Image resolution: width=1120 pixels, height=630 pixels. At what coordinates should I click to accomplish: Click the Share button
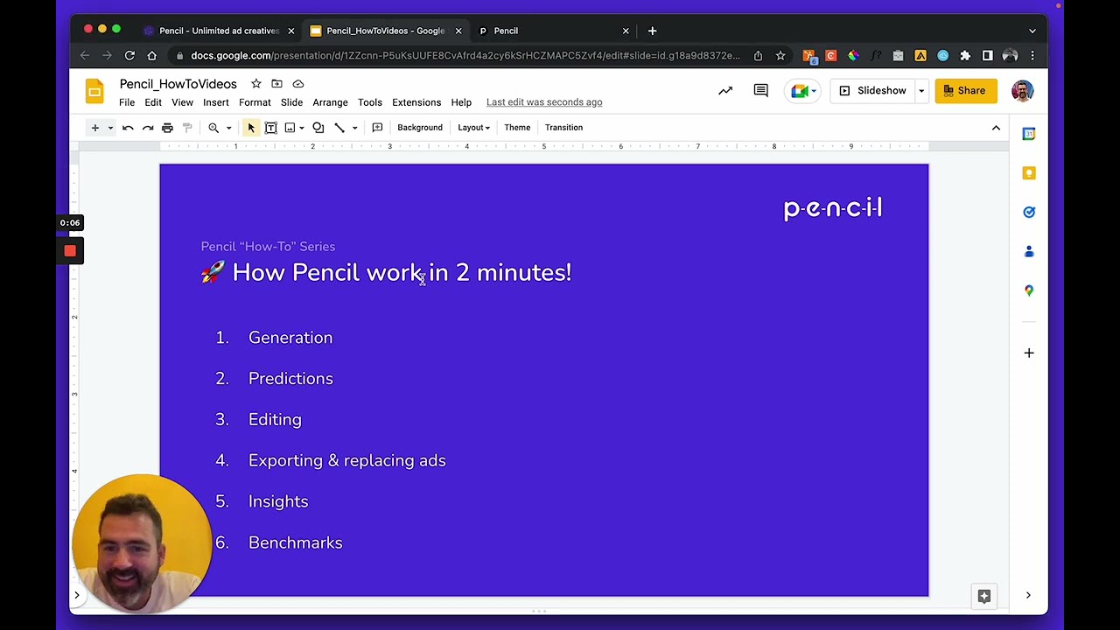click(965, 90)
